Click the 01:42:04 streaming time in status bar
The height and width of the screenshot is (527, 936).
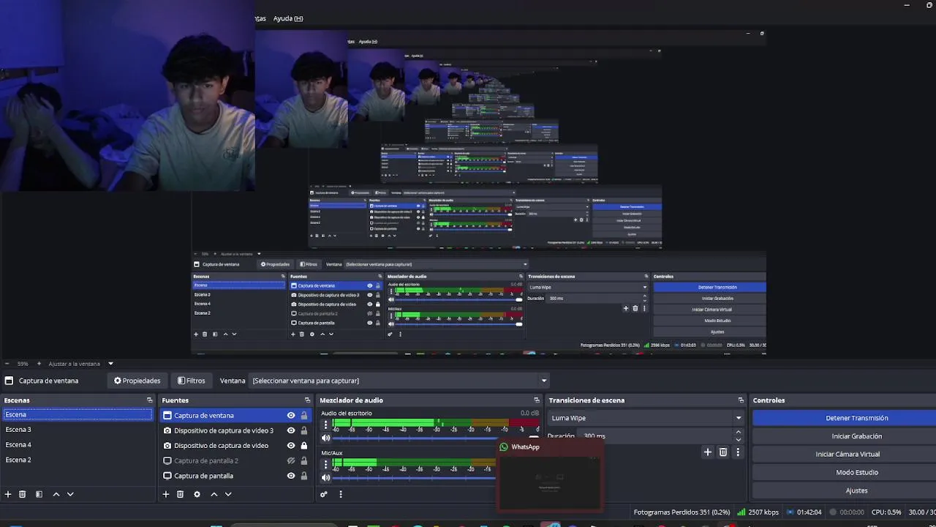pos(809,512)
